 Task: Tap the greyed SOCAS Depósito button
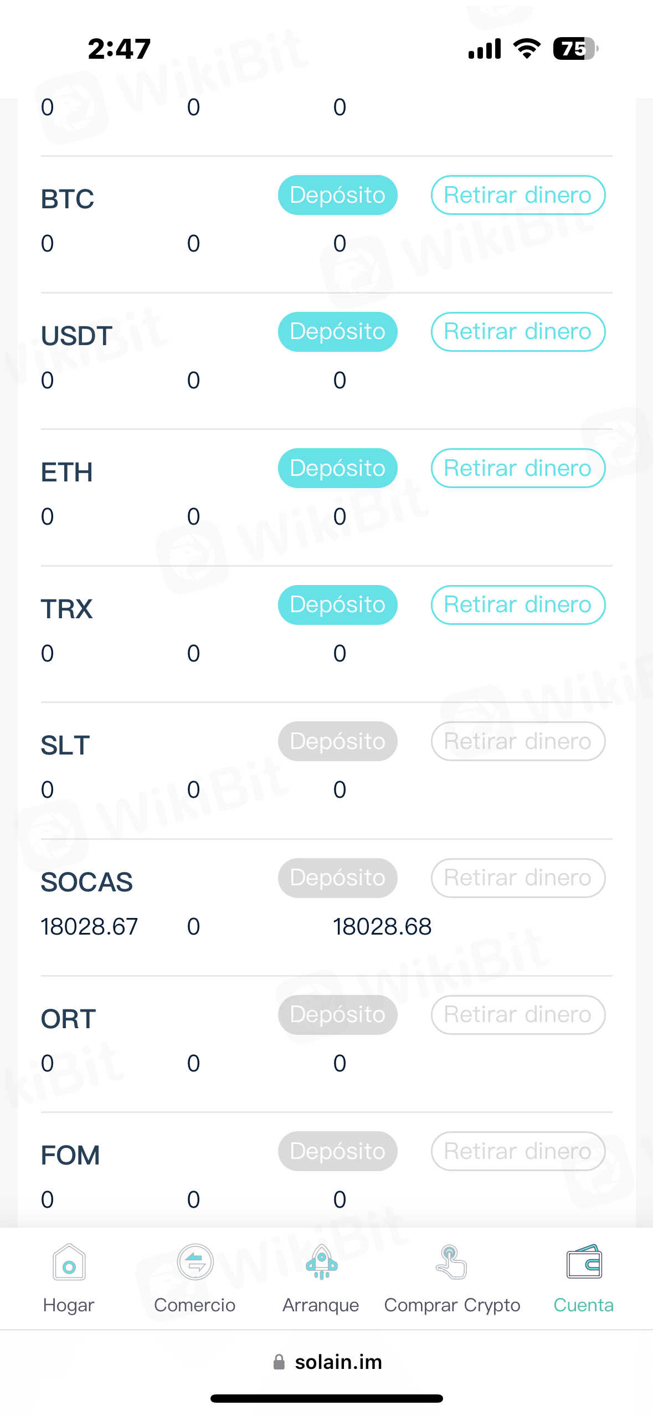[337, 878]
